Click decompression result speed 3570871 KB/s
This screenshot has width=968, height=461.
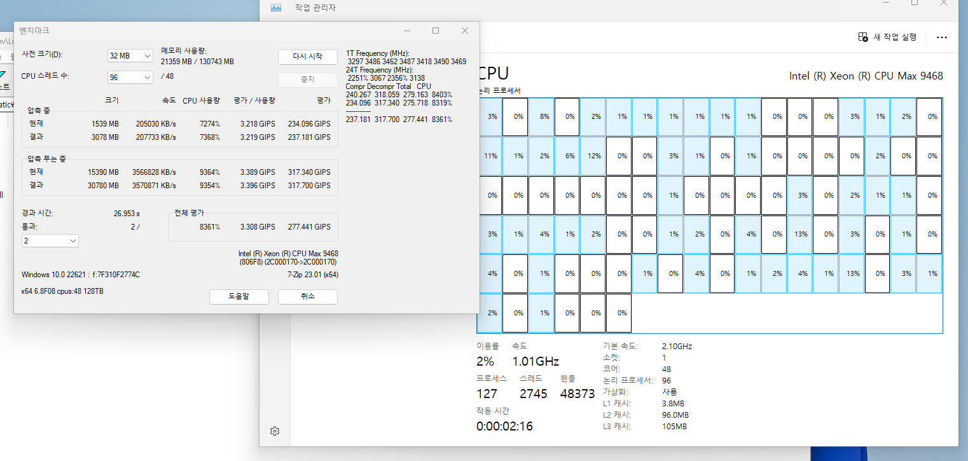(155, 186)
